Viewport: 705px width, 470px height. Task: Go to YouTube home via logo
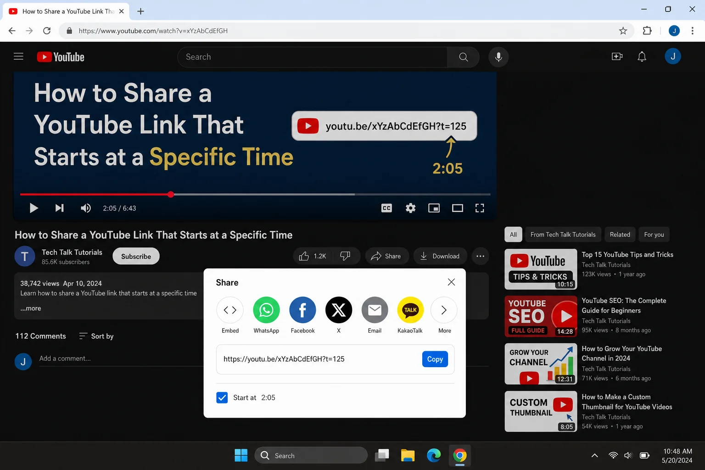click(61, 57)
